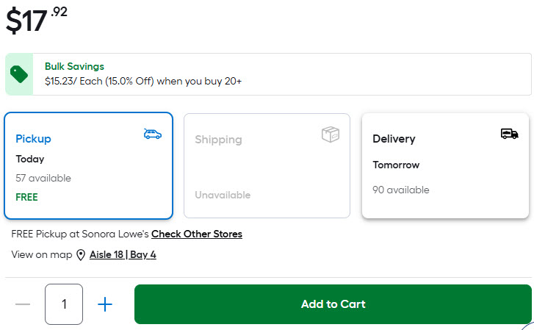Click the map pin location icon
534x330 pixels.
81,256
